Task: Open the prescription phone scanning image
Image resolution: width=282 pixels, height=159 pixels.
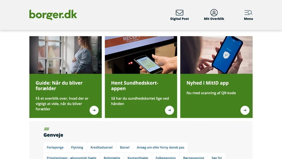Action: click(x=141, y=55)
